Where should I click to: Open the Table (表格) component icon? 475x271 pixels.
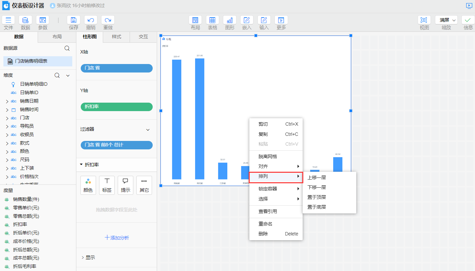coord(212,20)
